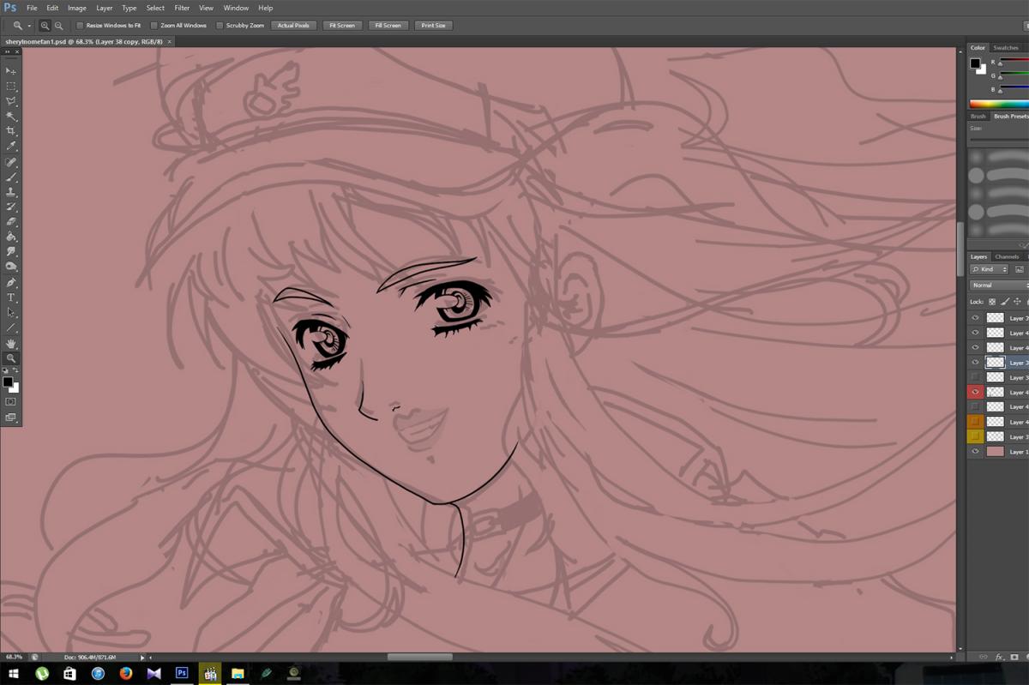The image size is (1029, 685).
Task: Choose zoom-out mode in options bar
Action: [58, 26]
